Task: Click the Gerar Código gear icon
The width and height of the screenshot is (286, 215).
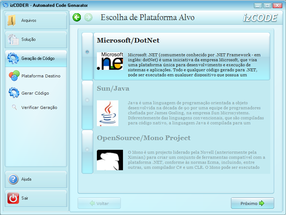Action: [14, 93]
